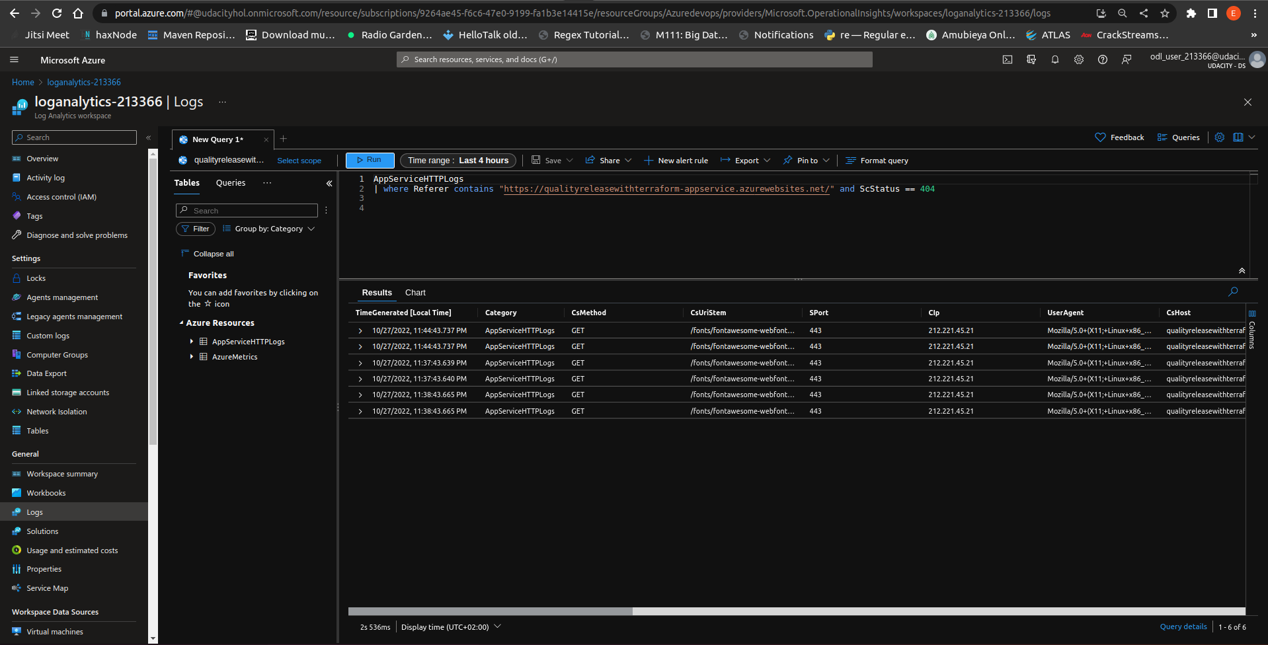Collapse the query editor with the up chevrons
Screen dimensions: 1268x645
(1242, 270)
